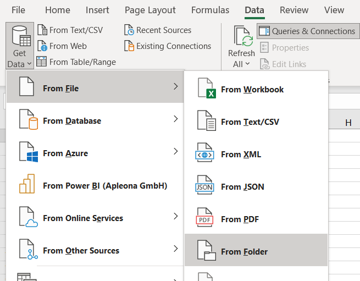Click the From Folder icon

pyautogui.click(x=207, y=250)
